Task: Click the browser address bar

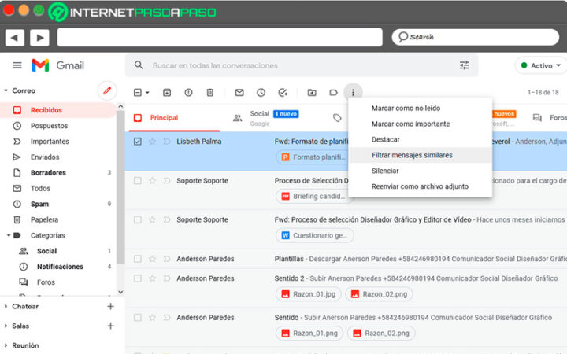Action: [220, 37]
